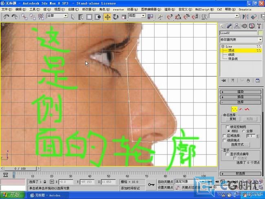
Task: Click Configure Modifier Sets icon
Action: [x=258, y=80]
